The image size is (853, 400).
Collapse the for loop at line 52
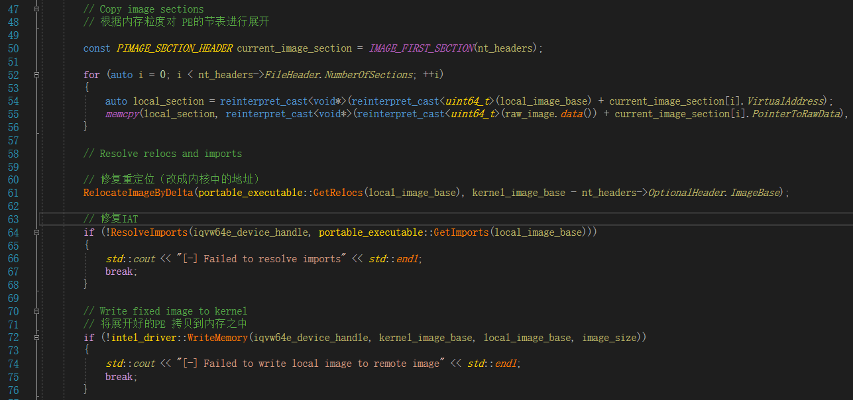36,75
